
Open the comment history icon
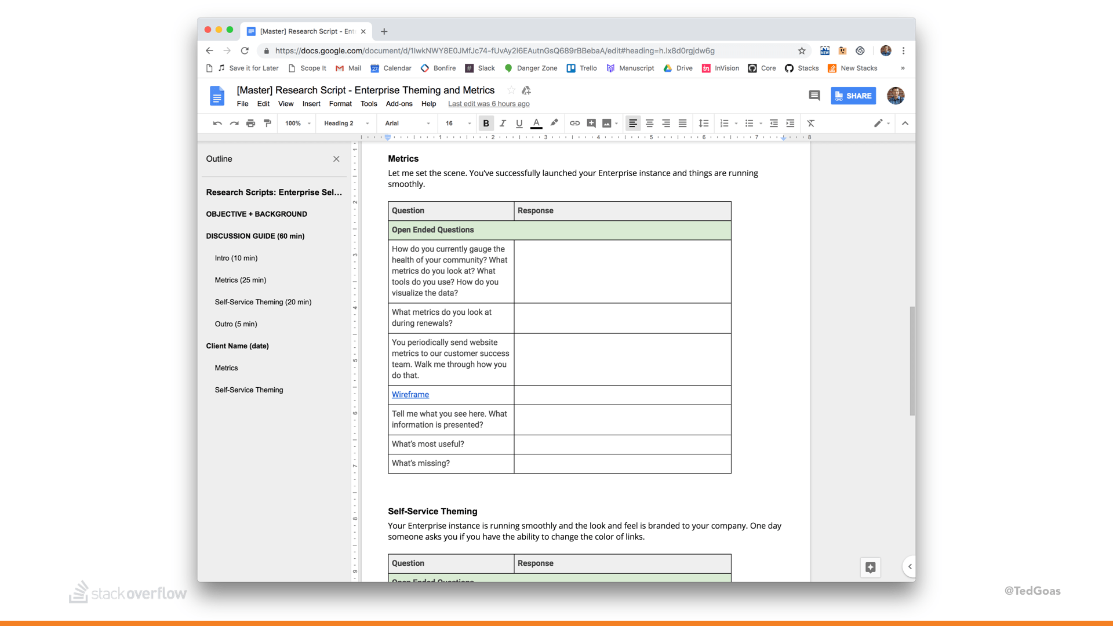pos(814,96)
